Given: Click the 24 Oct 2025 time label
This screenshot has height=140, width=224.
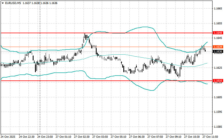Looking at the screenshot, I should (8, 137).
